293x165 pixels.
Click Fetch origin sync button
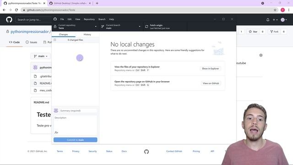coord(165,27)
